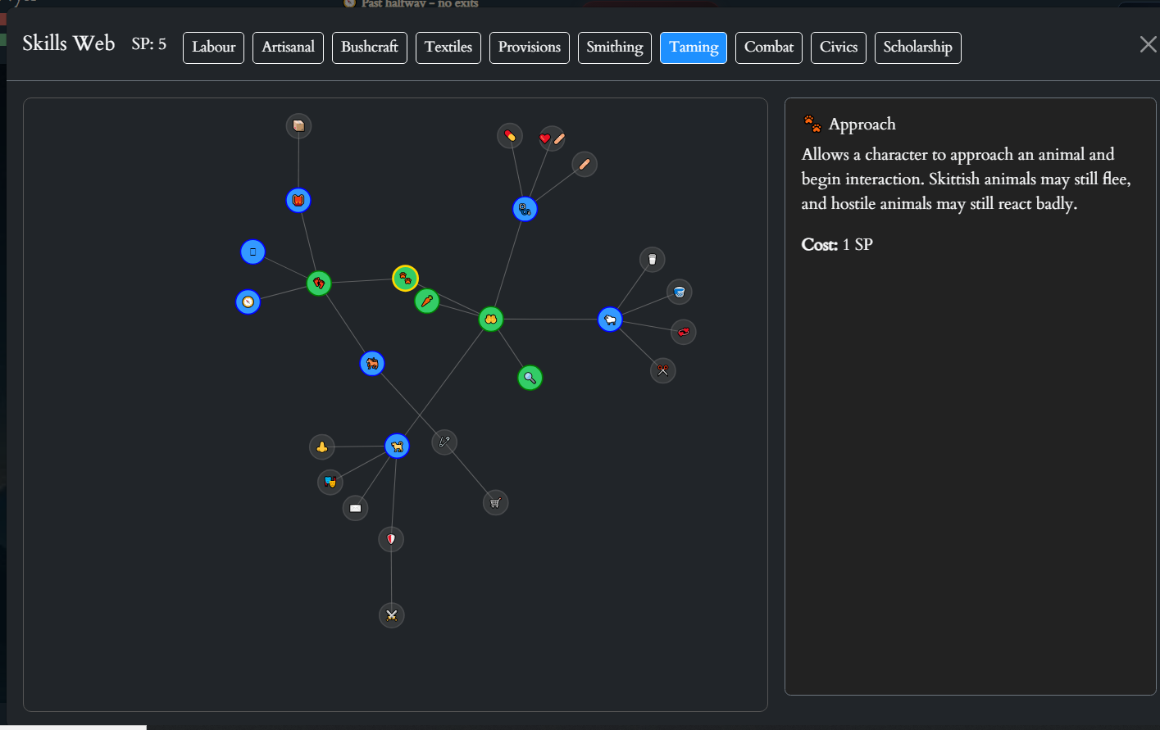Click the 'Cost: 1 SP' line
Image resolution: width=1160 pixels, height=730 pixels.
click(837, 244)
